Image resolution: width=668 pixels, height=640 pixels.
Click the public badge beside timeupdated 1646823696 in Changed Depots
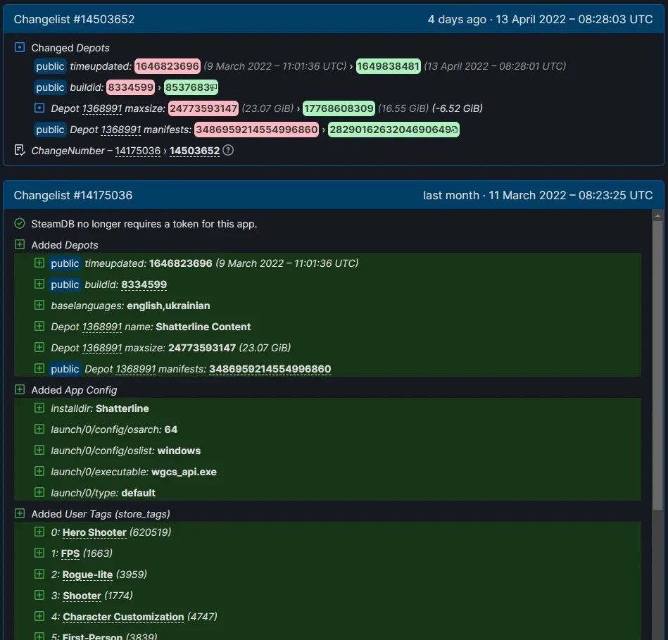click(50, 66)
